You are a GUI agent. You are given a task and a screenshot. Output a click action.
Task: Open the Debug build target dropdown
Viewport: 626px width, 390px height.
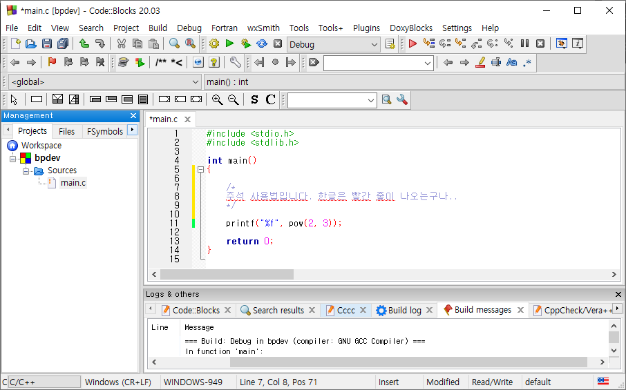click(x=333, y=44)
